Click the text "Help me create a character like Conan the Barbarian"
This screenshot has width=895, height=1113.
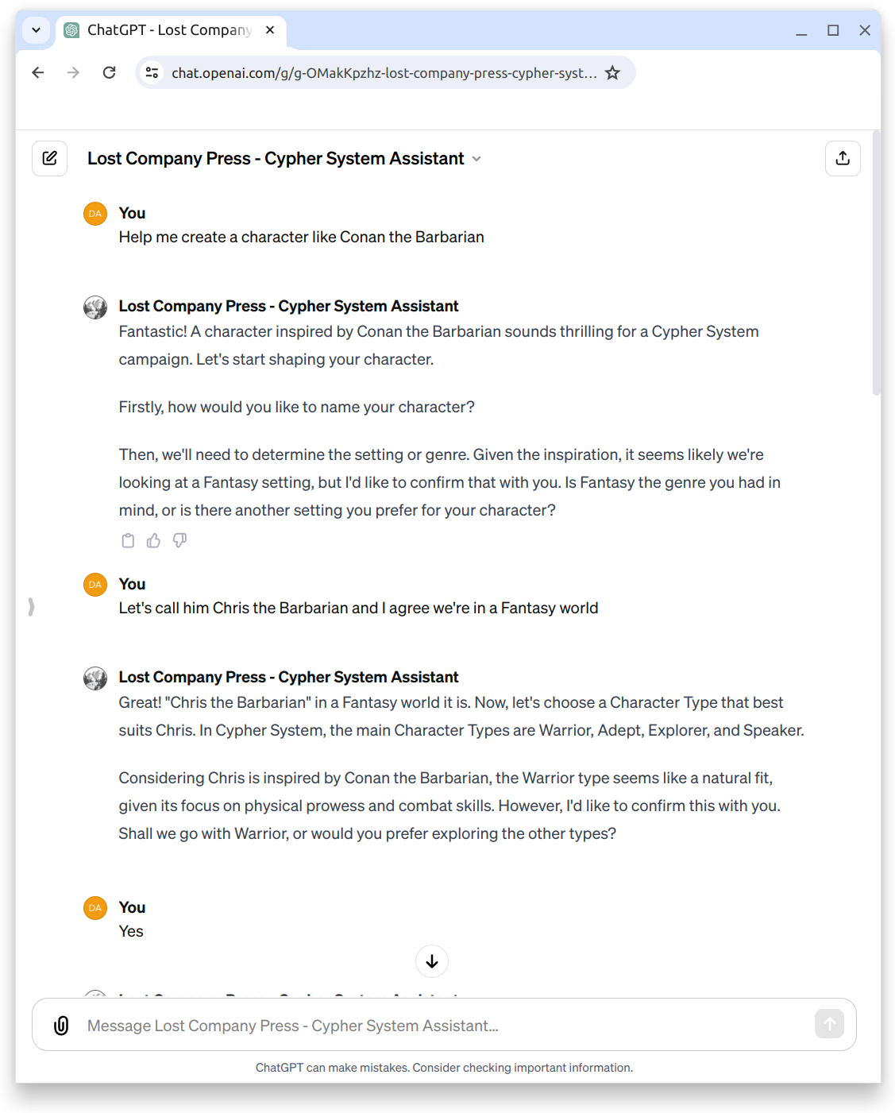302,238
